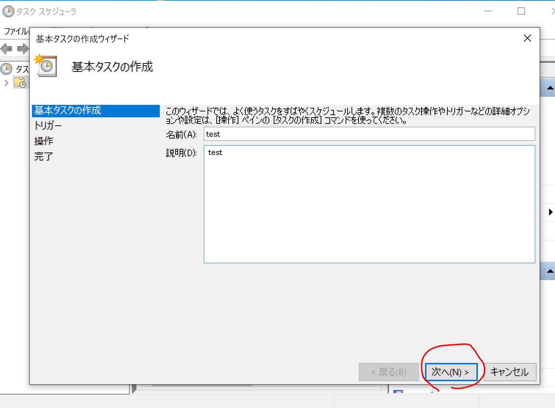This screenshot has width=555, height=408.
Task: Click the Task Scheduler clock icon in title bar
Action: (8, 12)
